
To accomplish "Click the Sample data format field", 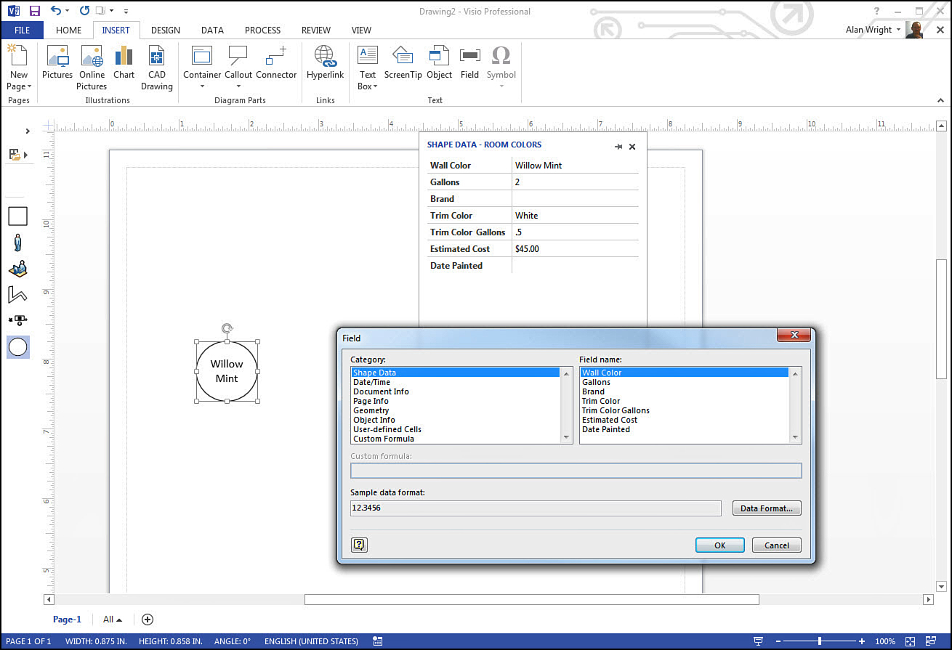I will [536, 508].
